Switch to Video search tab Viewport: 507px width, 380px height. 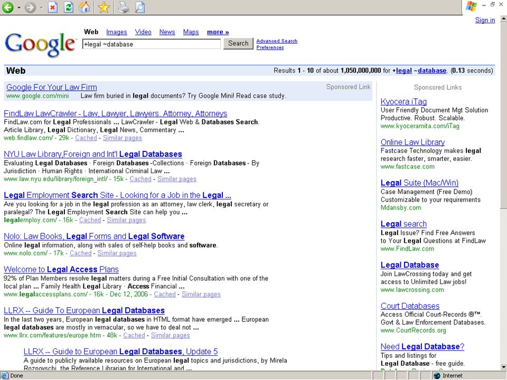tap(143, 32)
